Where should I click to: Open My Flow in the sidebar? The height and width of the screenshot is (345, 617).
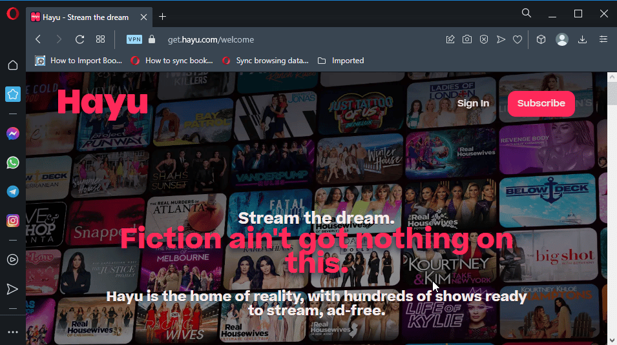pyautogui.click(x=12, y=289)
